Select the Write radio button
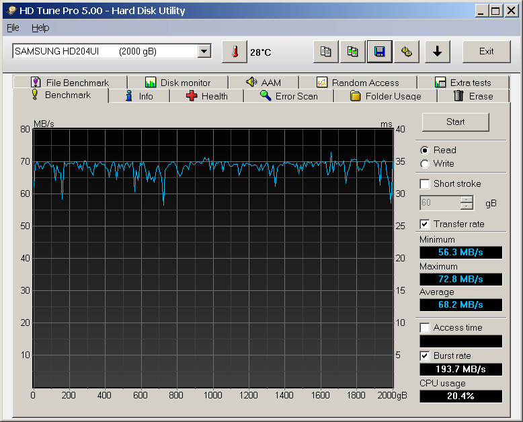This screenshot has height=422, width=523. (x=425, y=164)
